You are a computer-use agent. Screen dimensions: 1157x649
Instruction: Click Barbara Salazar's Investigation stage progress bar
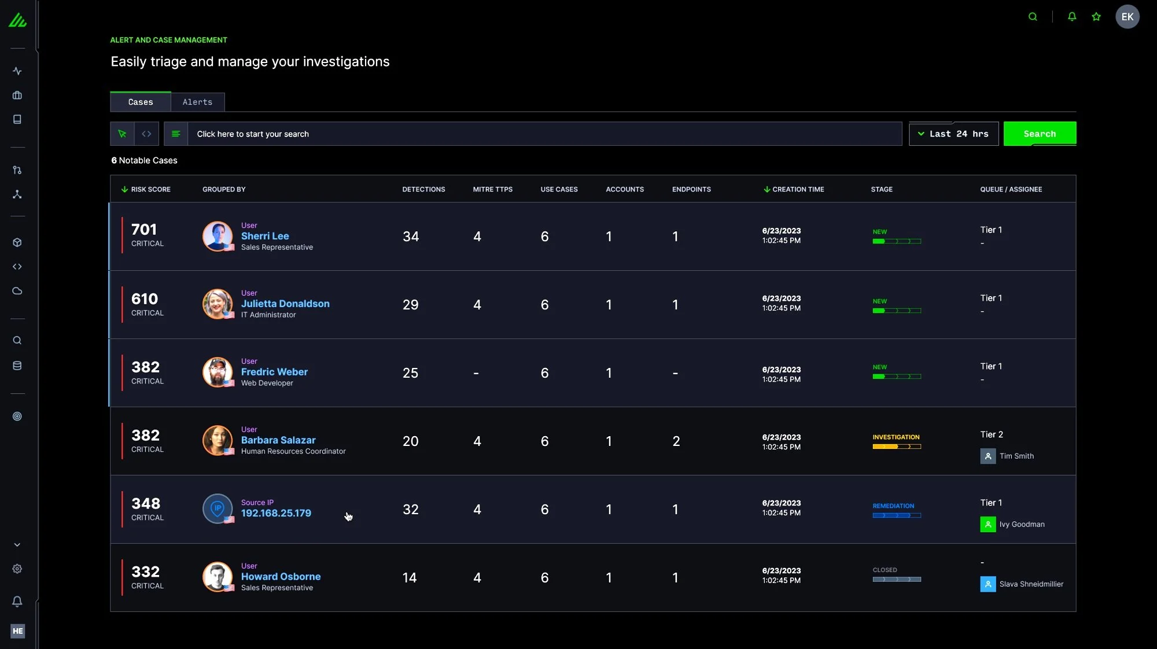(x=897, y=447)
